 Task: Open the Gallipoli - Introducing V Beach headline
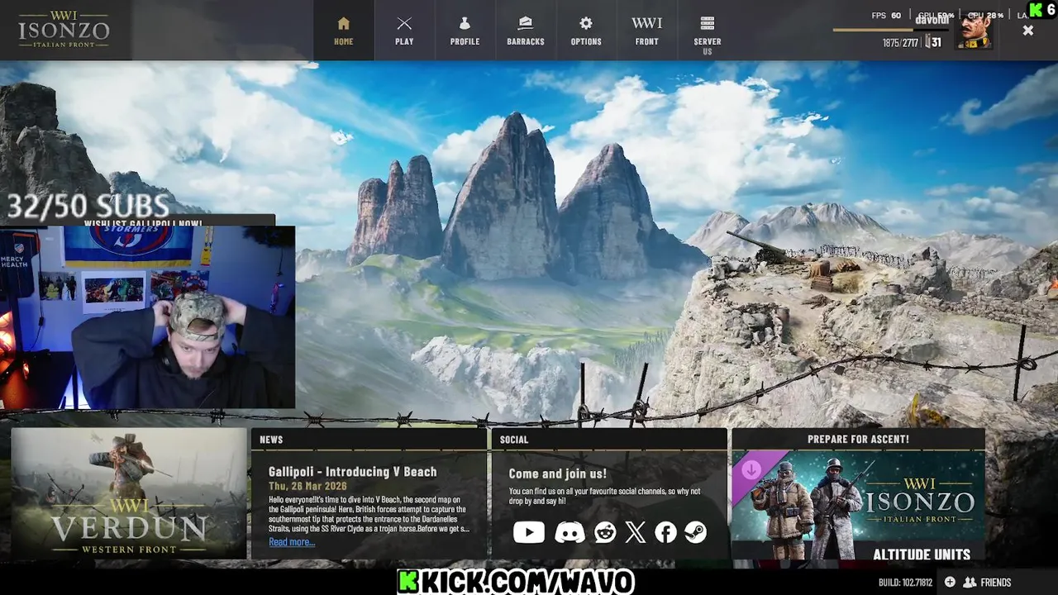click(352, 472)
